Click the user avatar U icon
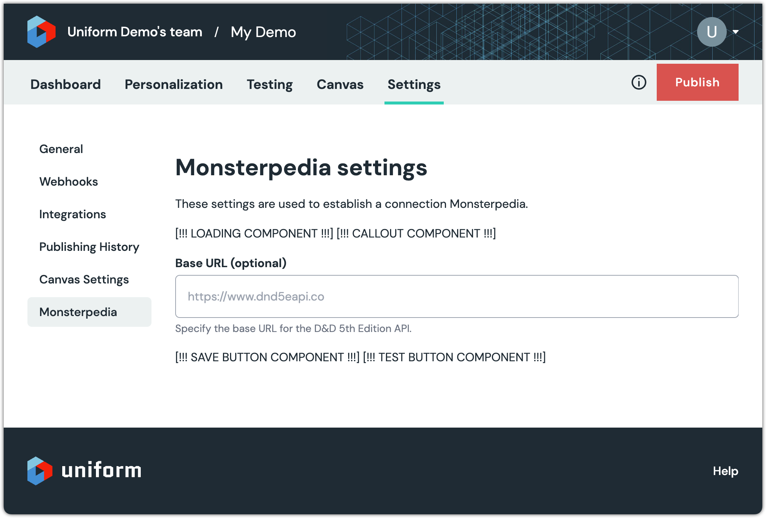This screenshot has height=518, width=766. click(711, 32)
